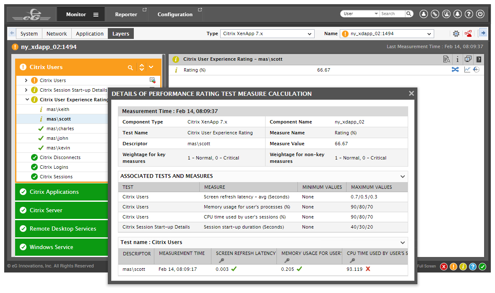This screenshot has width=495, height=293.
Task: Expand the Citrix Session Start-up Details node
Action: [26, 90]
